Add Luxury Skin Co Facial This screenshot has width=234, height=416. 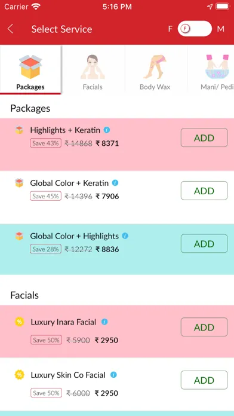(204, 380)
